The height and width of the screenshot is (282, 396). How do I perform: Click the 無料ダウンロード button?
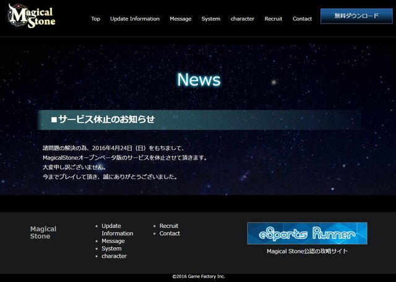[356, 16]
